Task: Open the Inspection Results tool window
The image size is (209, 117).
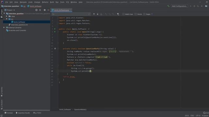Action: coord(23,113)
